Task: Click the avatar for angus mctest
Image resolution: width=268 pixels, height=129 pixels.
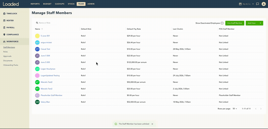Action: tap(37, 42)
